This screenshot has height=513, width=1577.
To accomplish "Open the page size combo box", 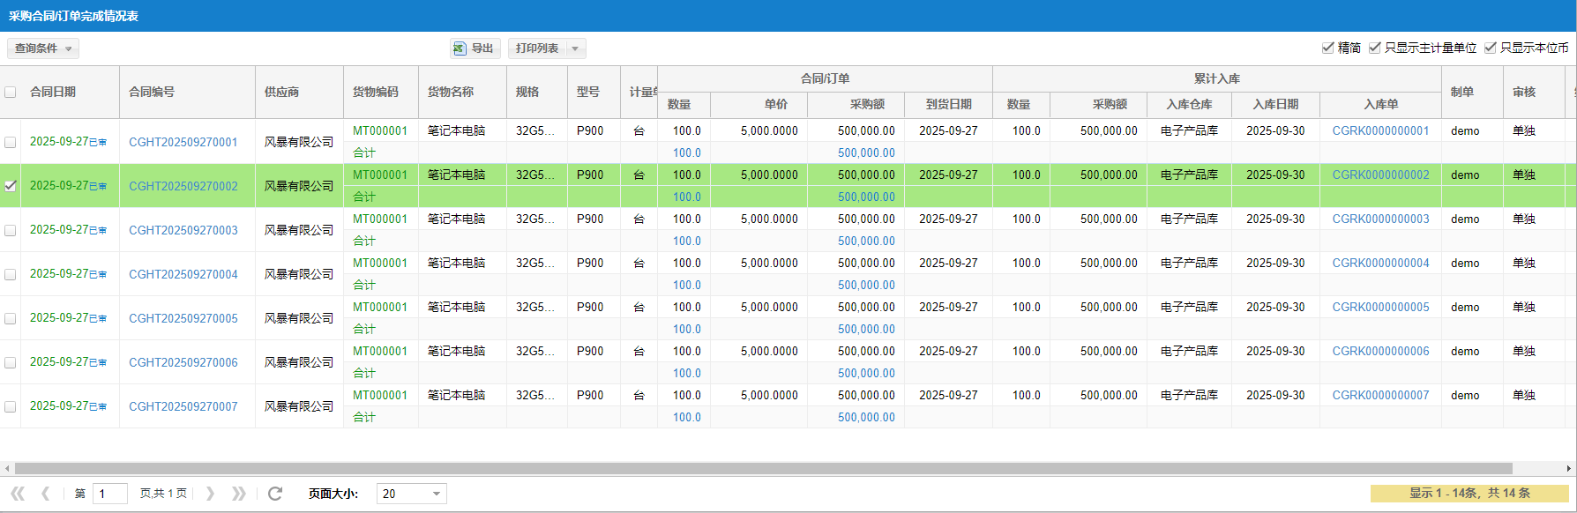I will point(436,494).
